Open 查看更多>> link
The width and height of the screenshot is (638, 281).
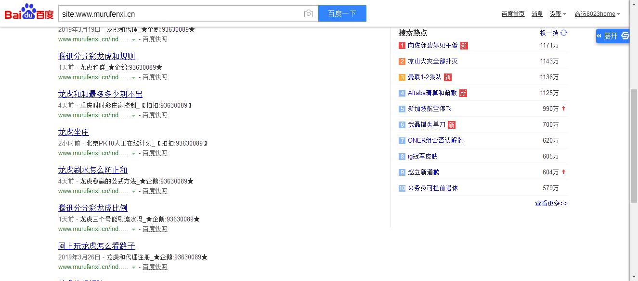551,203
